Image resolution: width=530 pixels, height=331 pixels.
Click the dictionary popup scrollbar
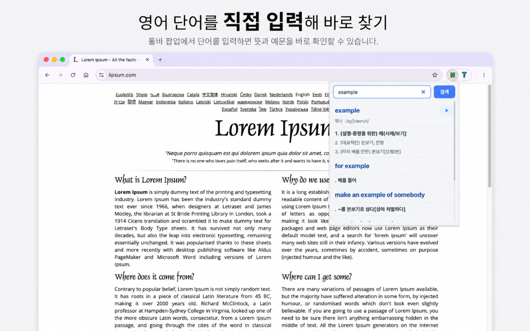click(455, 141)
